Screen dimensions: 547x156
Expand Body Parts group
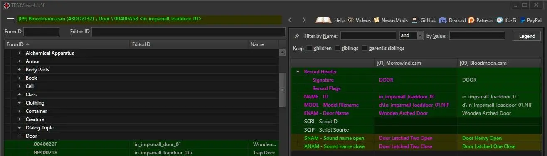coord(19,70)
